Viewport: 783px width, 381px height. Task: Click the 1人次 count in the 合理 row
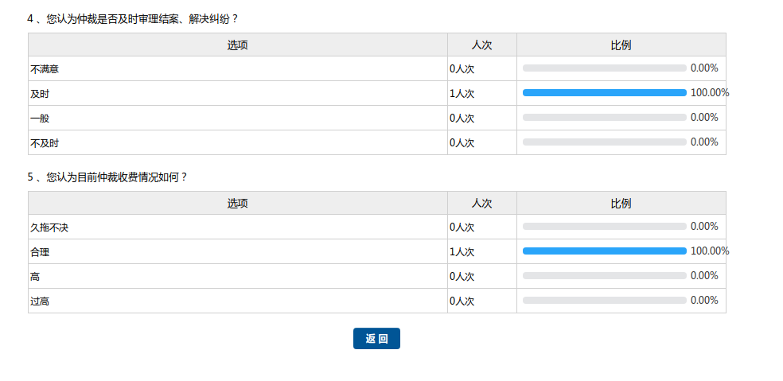pos(462,252)
